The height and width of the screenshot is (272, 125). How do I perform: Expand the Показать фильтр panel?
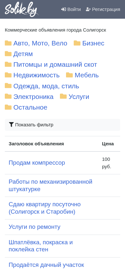[x=63, y=125]
